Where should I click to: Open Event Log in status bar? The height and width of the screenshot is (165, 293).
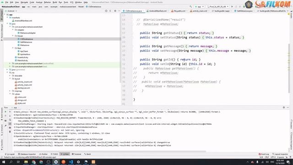click(x=264, y=154)
